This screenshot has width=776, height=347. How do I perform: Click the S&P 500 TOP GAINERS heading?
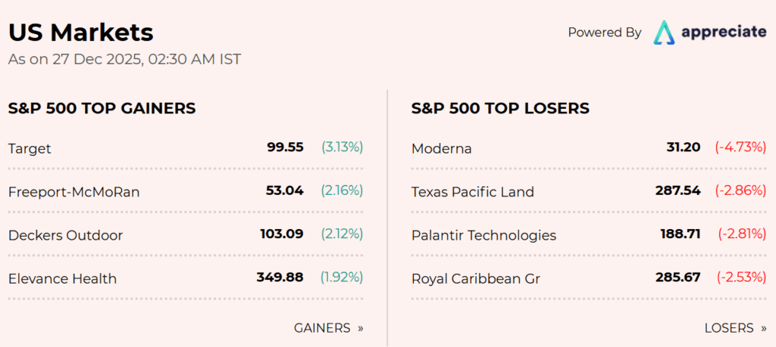coord(102,108)
